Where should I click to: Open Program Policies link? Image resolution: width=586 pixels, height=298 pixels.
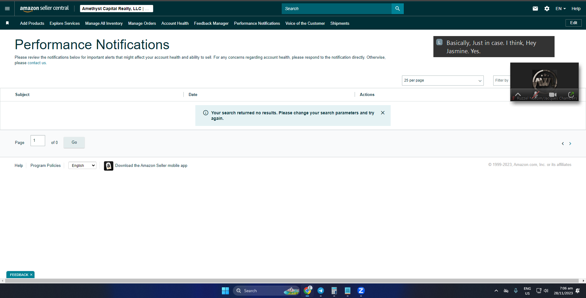45,165
